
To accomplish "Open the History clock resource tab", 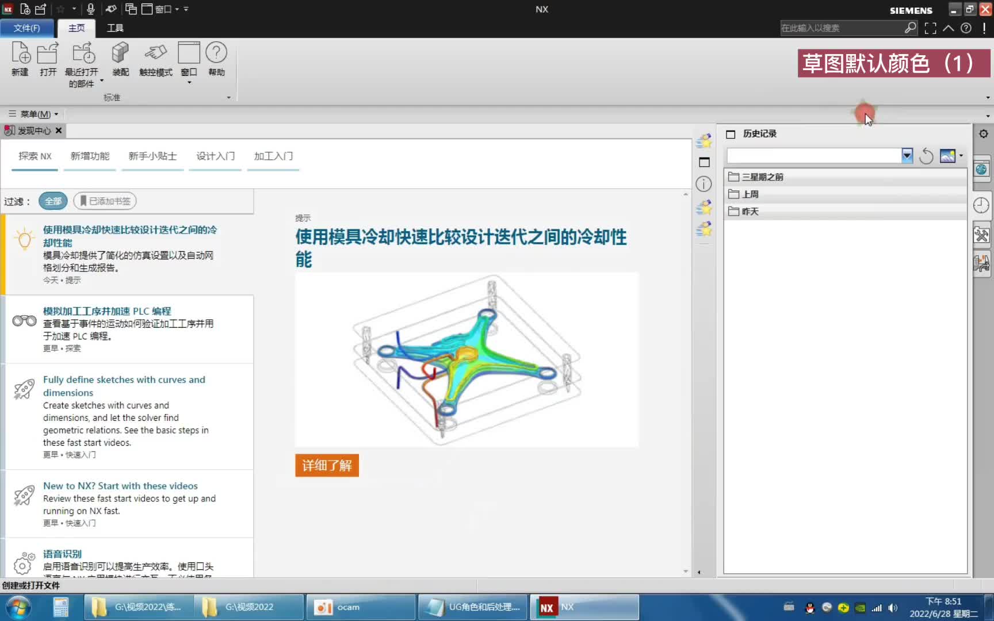I will [x=981, y=205].
